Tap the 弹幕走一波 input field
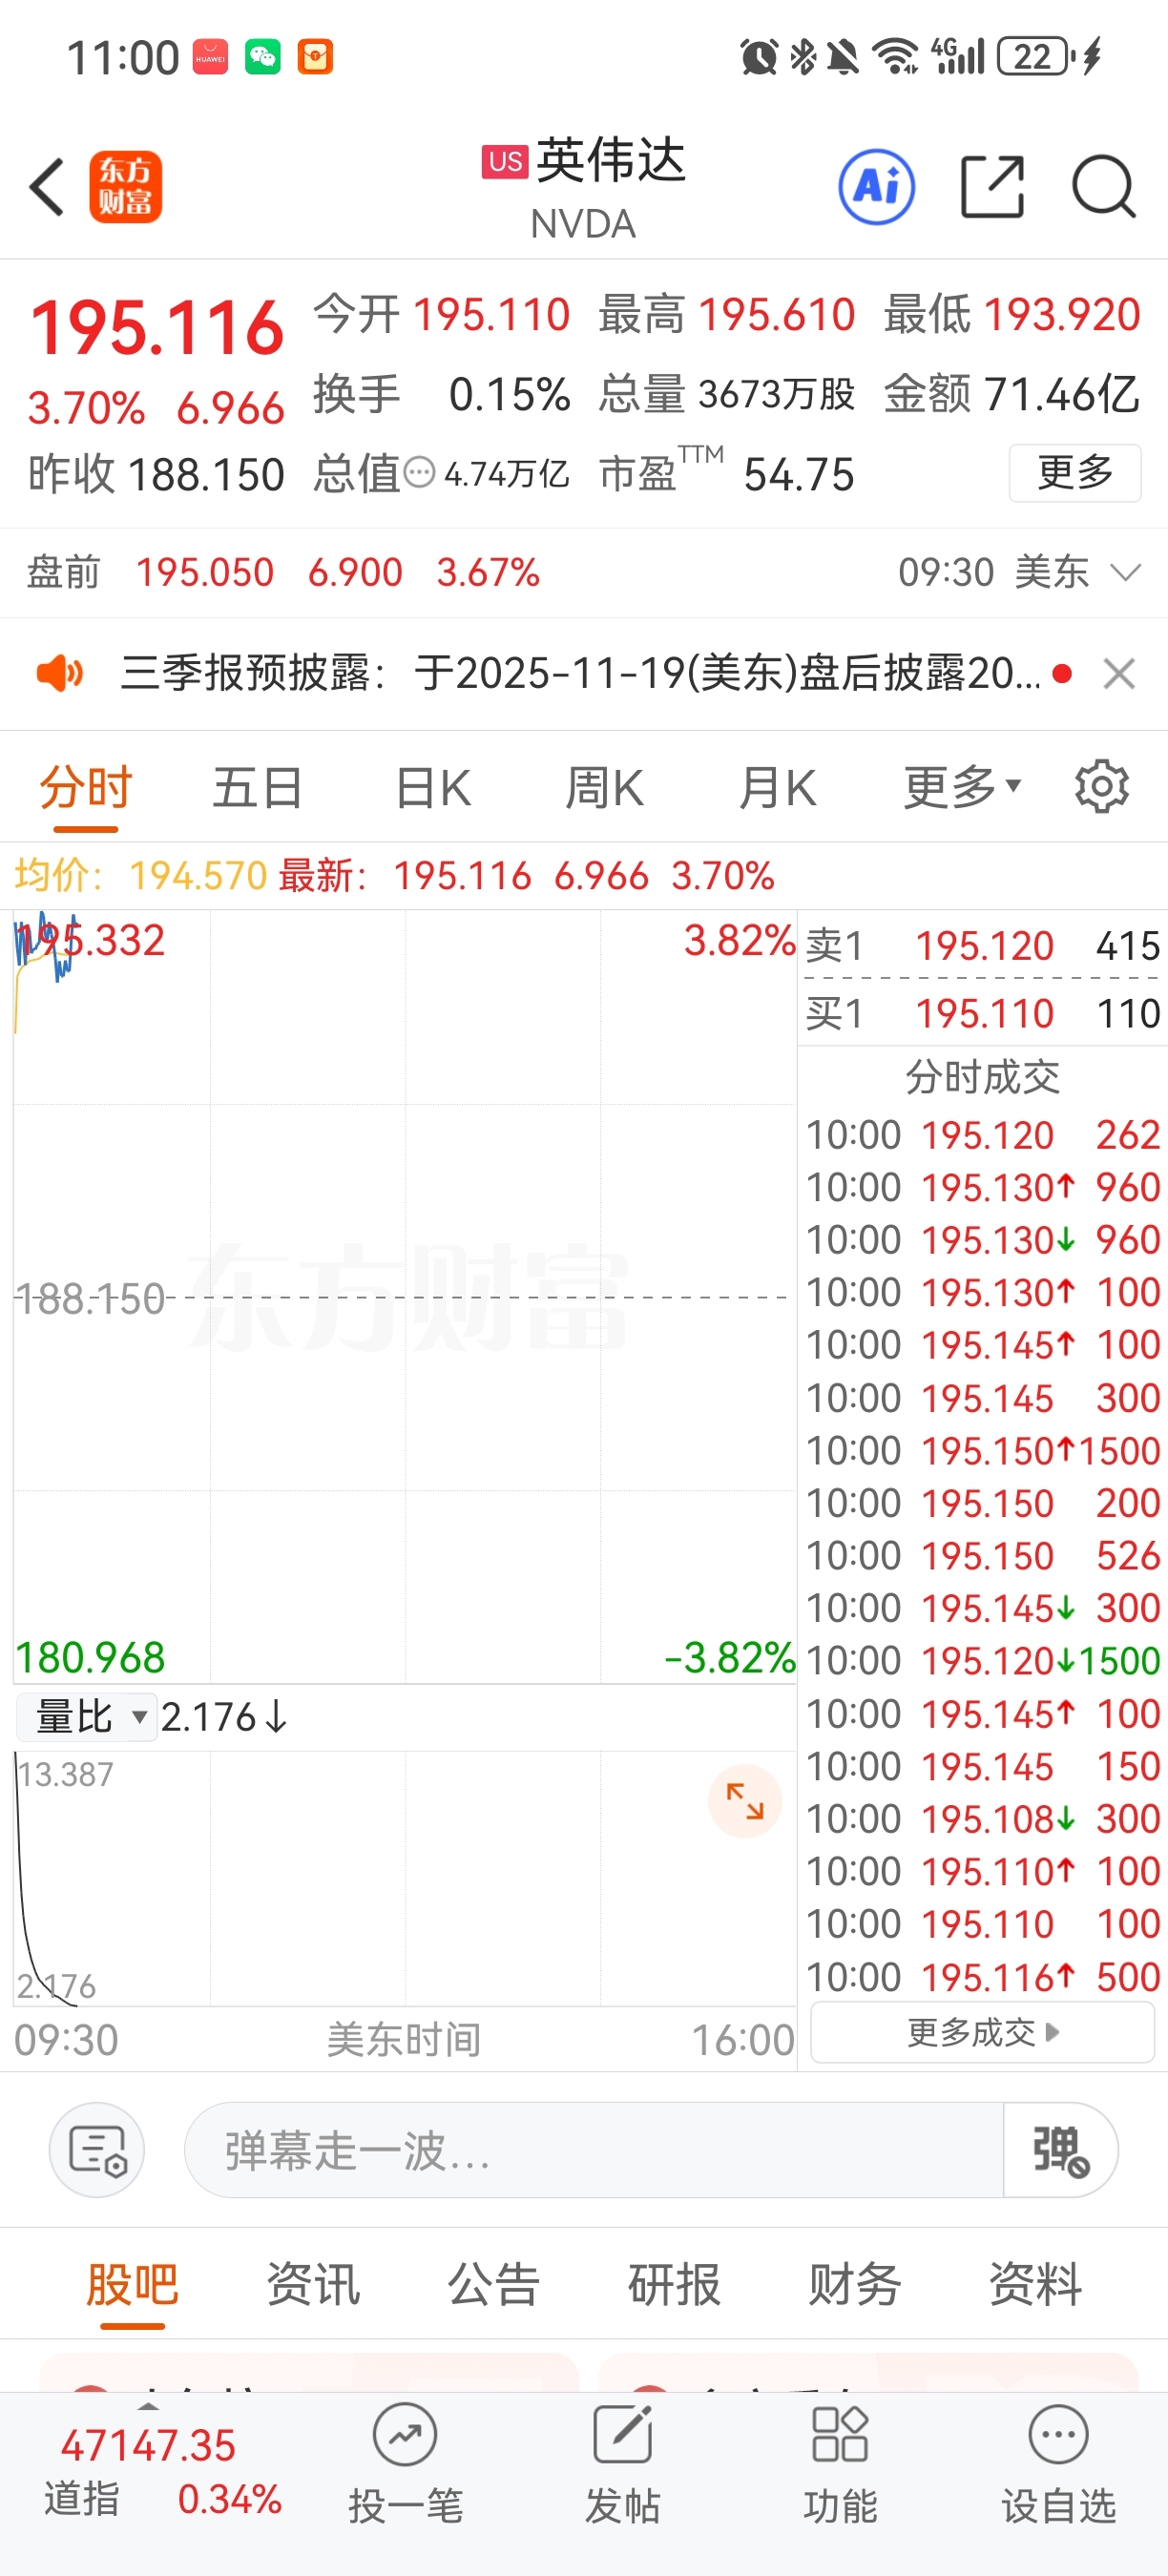The image size is (1168, 2576). point(594,2150)
